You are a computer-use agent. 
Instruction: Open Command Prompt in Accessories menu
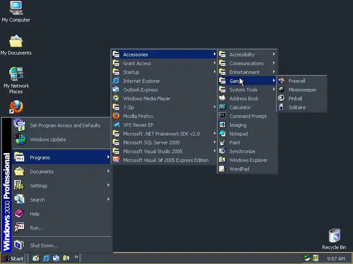pyautogui.click(x=247, y=116)
